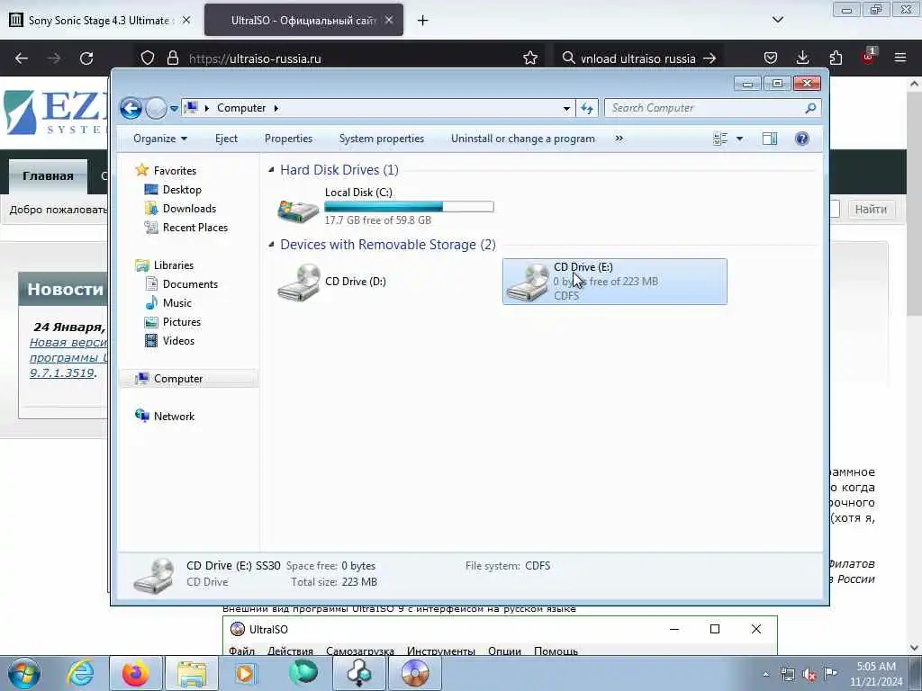The width and height of the screenshot is (922, 691).
Task: Click the Local Disk (C:) usage bar
Action: (409, 206)
